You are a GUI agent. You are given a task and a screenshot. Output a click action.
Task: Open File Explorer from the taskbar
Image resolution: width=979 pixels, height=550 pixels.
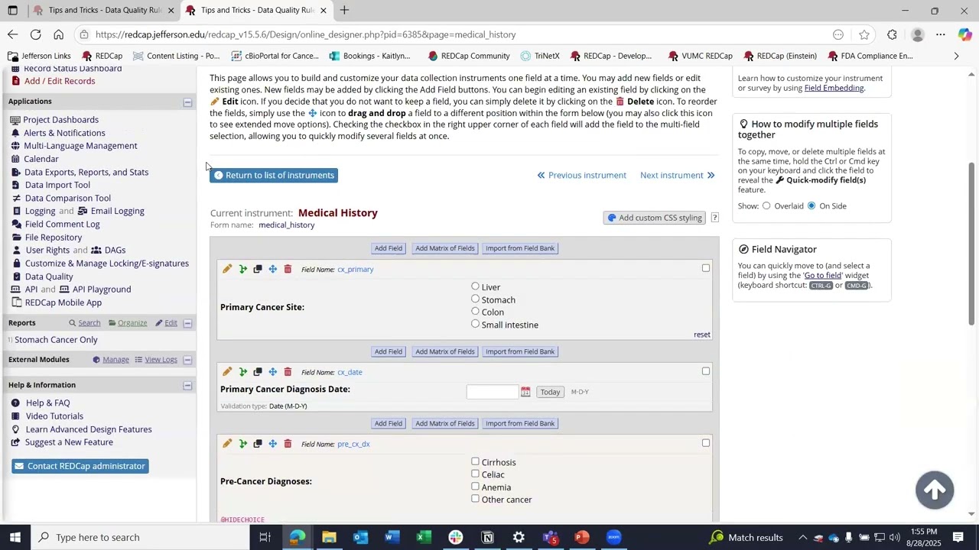329,537
